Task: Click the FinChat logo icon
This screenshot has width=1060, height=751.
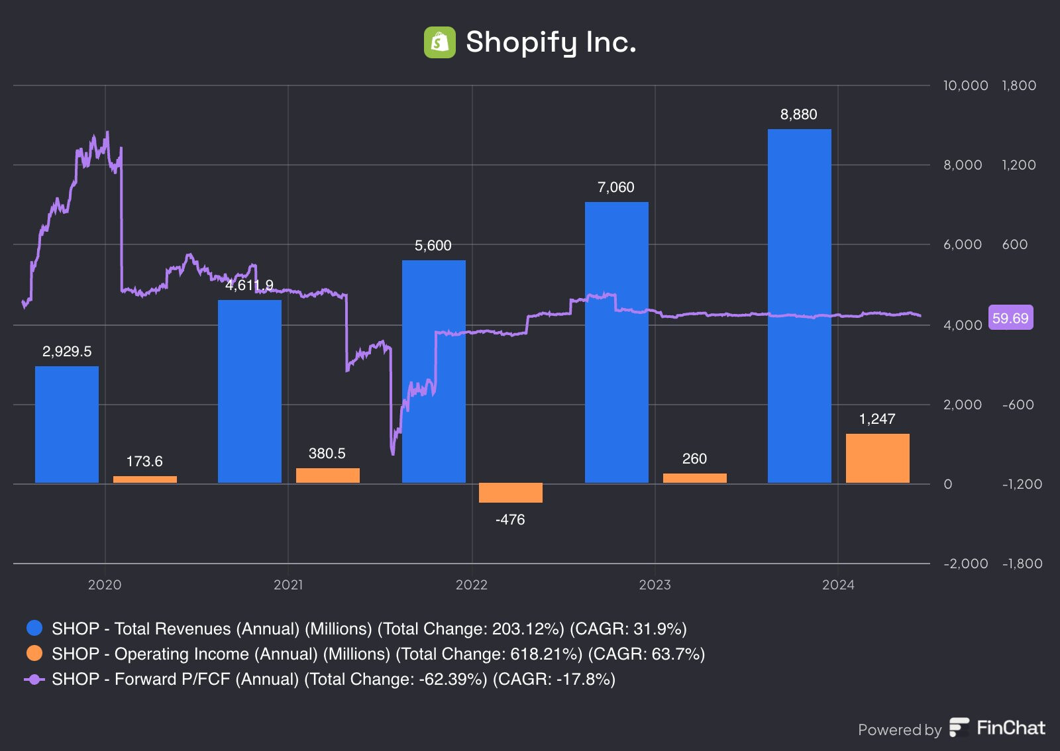Action: [959, 727]
